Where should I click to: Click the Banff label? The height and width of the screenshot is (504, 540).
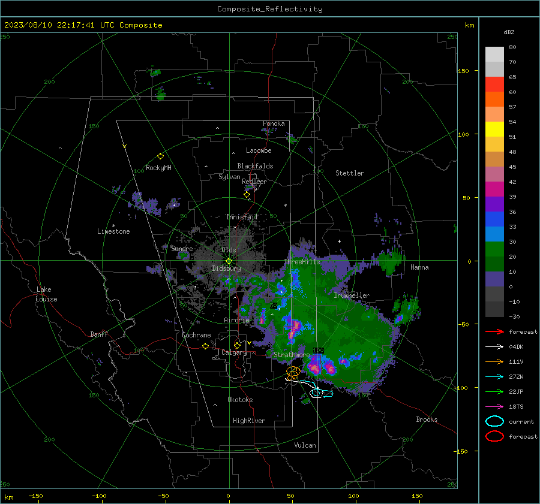(x=99, y=334)
